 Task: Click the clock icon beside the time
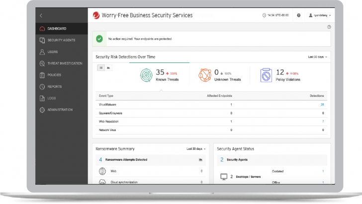[x=264, y=15]
